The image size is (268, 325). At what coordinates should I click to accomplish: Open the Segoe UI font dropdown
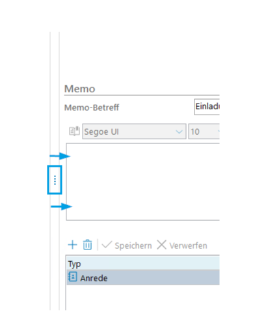click(x=134, y=132)
